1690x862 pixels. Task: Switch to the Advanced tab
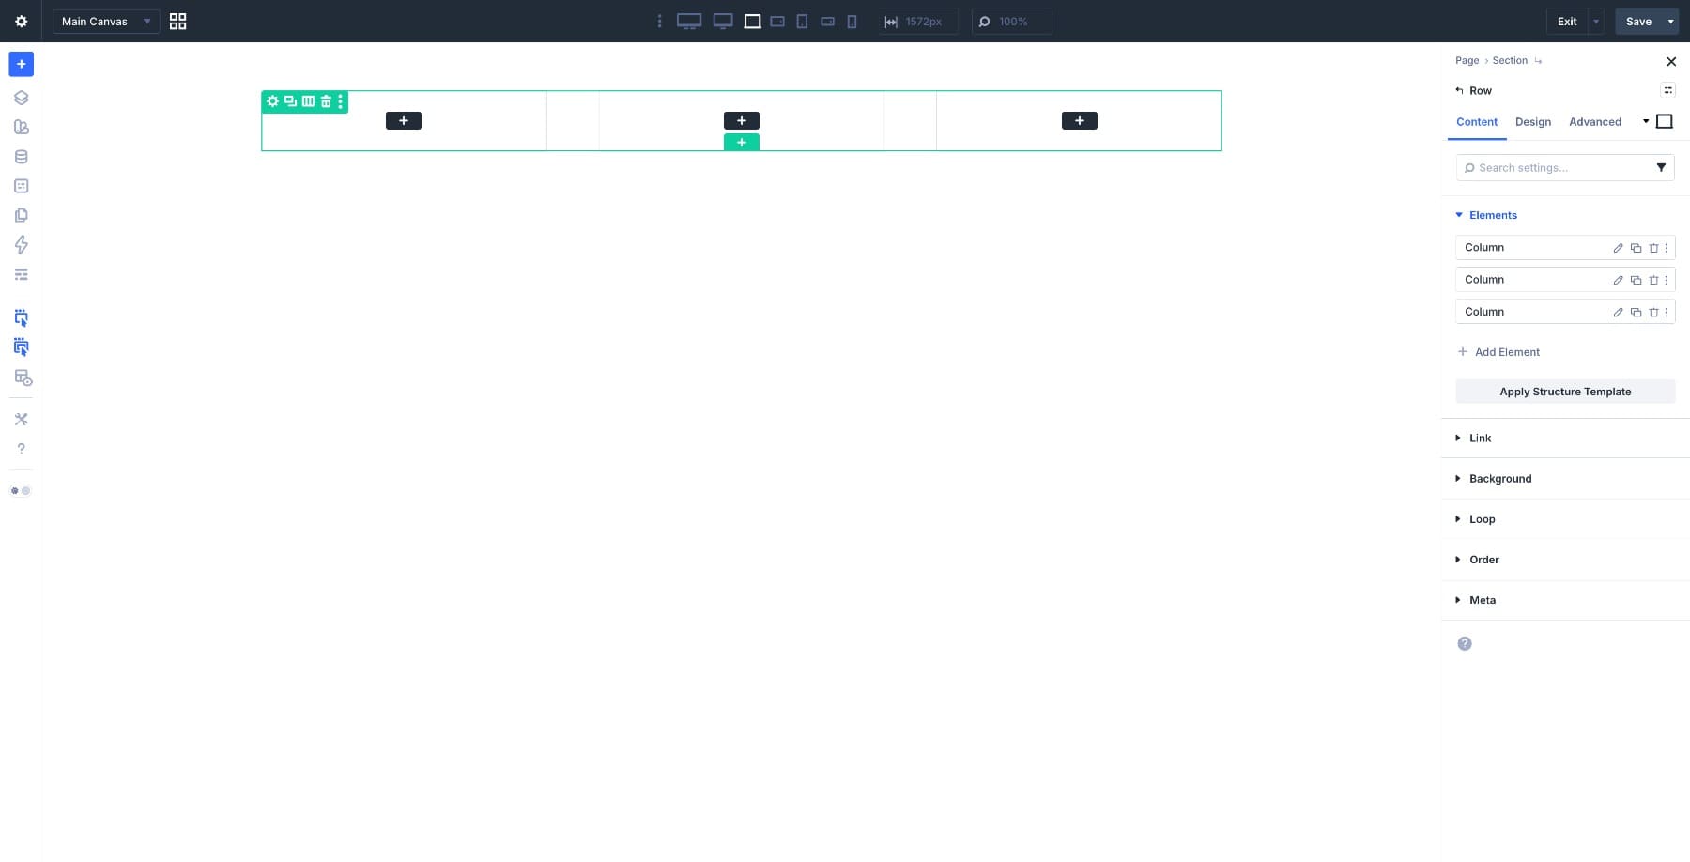(1594, 122)
